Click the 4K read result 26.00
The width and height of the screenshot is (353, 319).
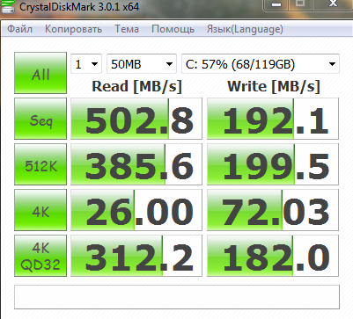tap(136, 210)
